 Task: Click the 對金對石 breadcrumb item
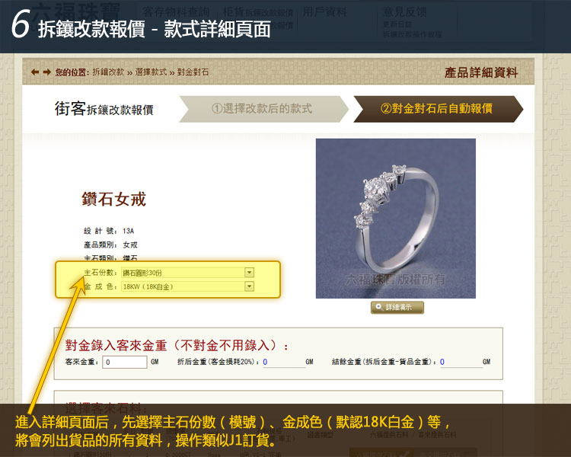[x=193, y=72]
